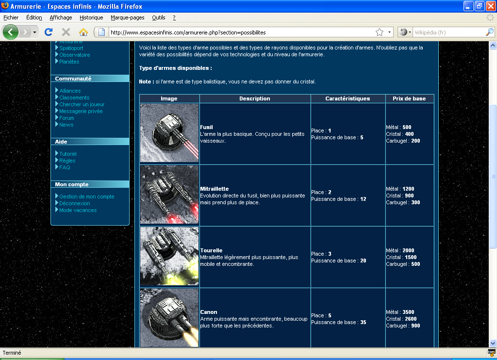Click the URL address field
The width and height of the screenshot is (497, 360).
tap(242, 33)
